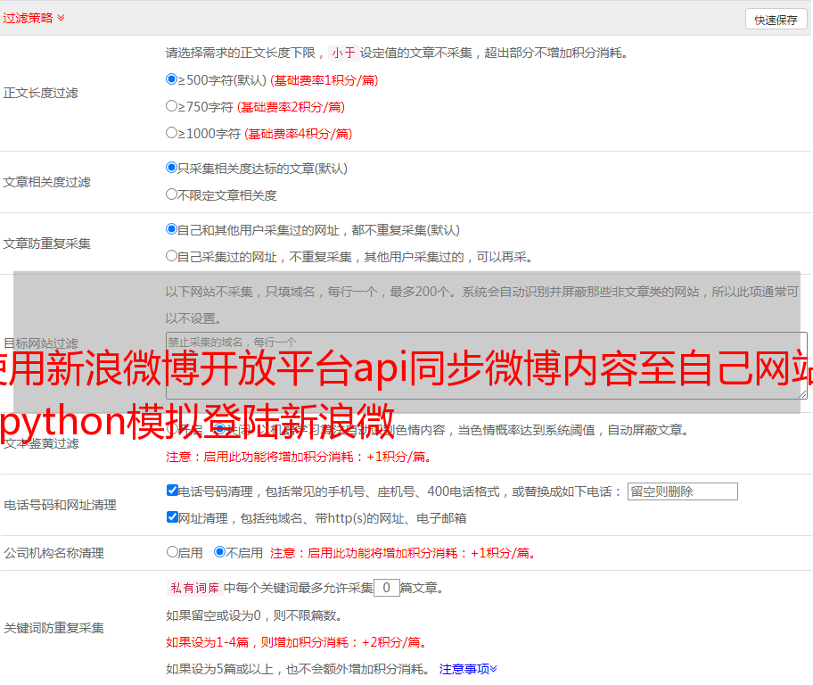Choose 只采集相关度达标的文章 option
Viewport: 813px width, 685px height.
(x=172, y=168)
